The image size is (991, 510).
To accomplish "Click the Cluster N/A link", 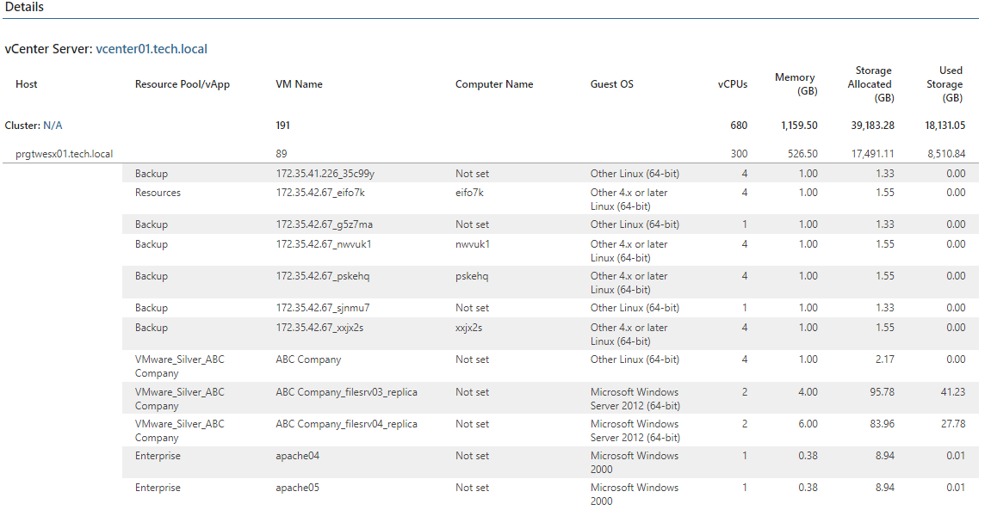I will coord(53,126).
